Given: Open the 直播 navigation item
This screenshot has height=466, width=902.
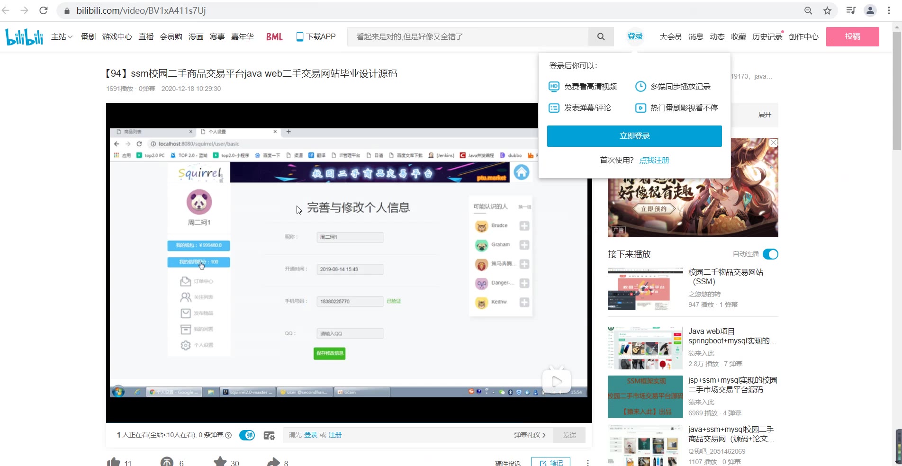Looking at the screenshot, I should tap(146, 36).
